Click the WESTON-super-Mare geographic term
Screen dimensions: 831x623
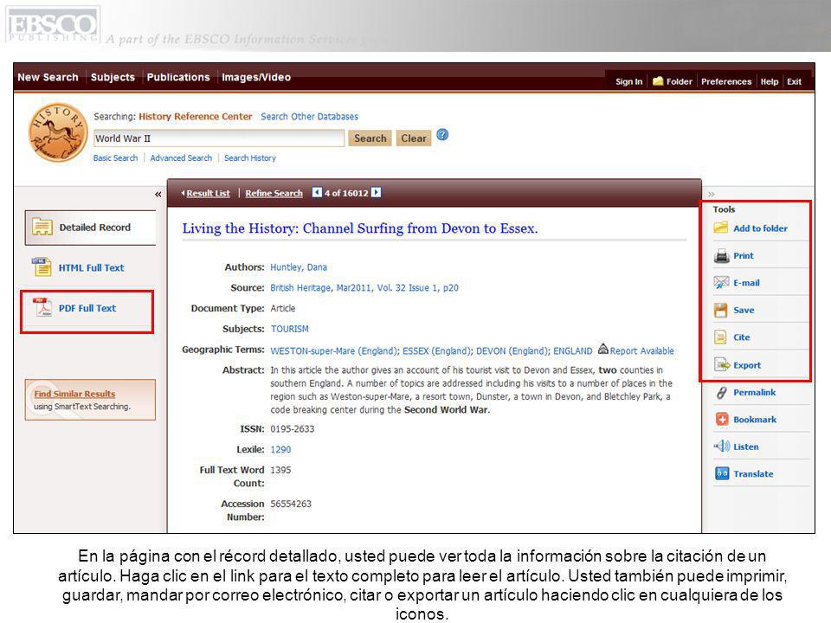[333, 350]
